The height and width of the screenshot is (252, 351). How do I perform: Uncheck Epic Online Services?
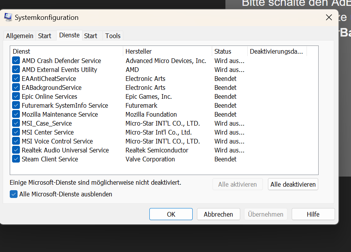[x=16, y=96]
